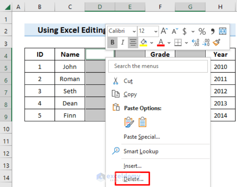
Task: Select column A header
Action: click(18, 7)
